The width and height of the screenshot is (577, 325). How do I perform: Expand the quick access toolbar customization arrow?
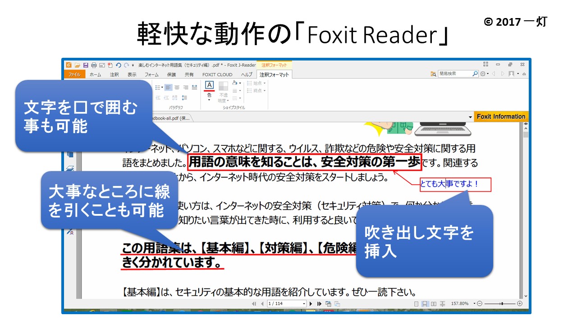coord(133,65)
